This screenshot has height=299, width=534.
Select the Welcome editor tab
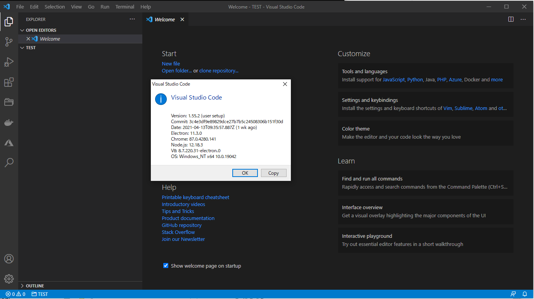click(166, 19)
